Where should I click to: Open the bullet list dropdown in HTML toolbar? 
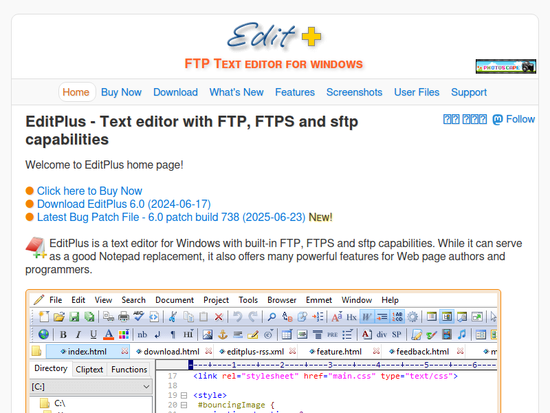(347, 335)
